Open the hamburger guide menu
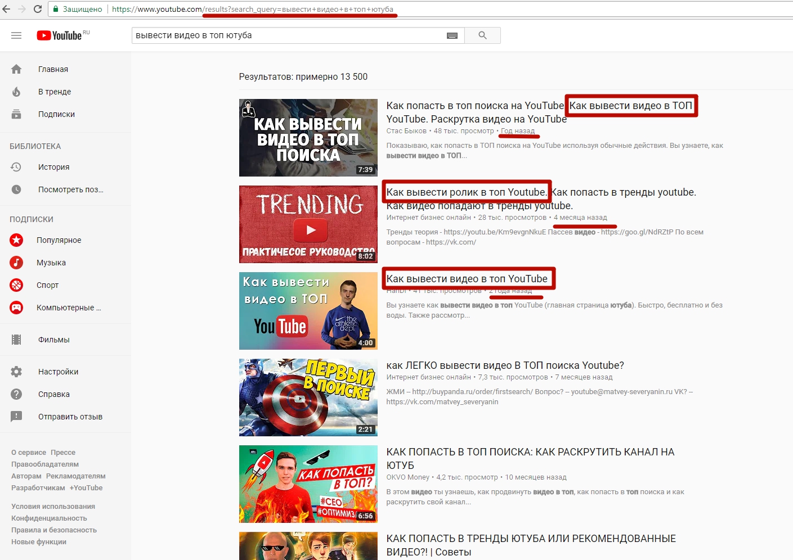 pyautogui.click(x=16, y=35)
